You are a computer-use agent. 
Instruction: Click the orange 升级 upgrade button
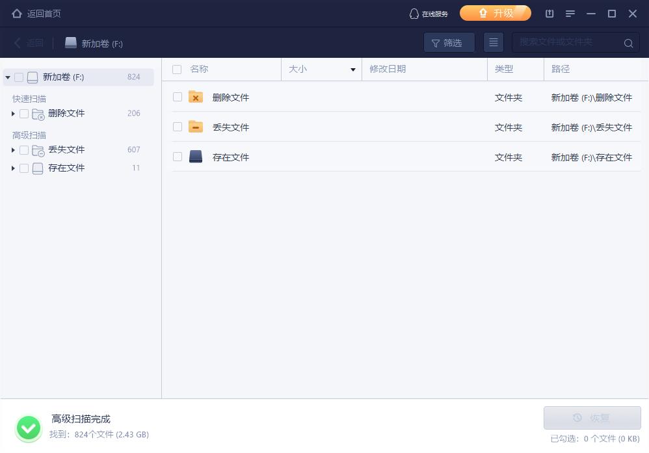click(496, 13)
